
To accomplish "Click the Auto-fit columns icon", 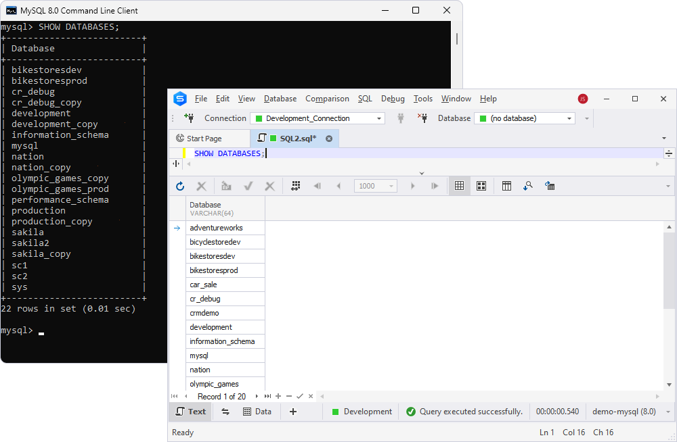I will [x=295, y=186].
